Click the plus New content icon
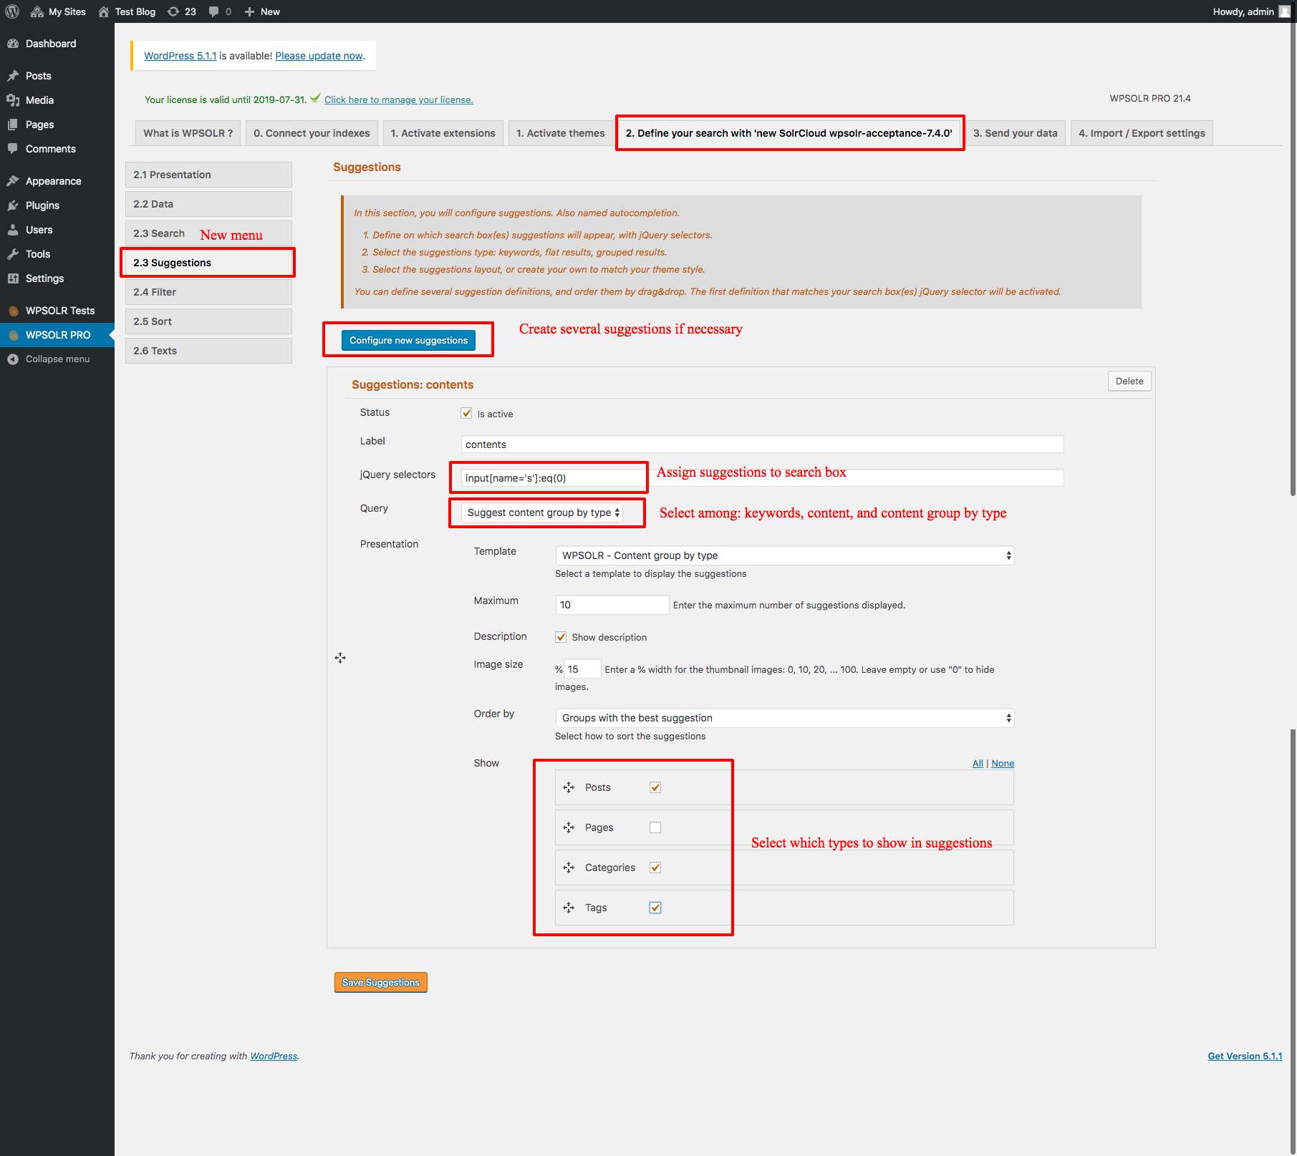The image size is (1297, 1156). [x=249, y=11]
